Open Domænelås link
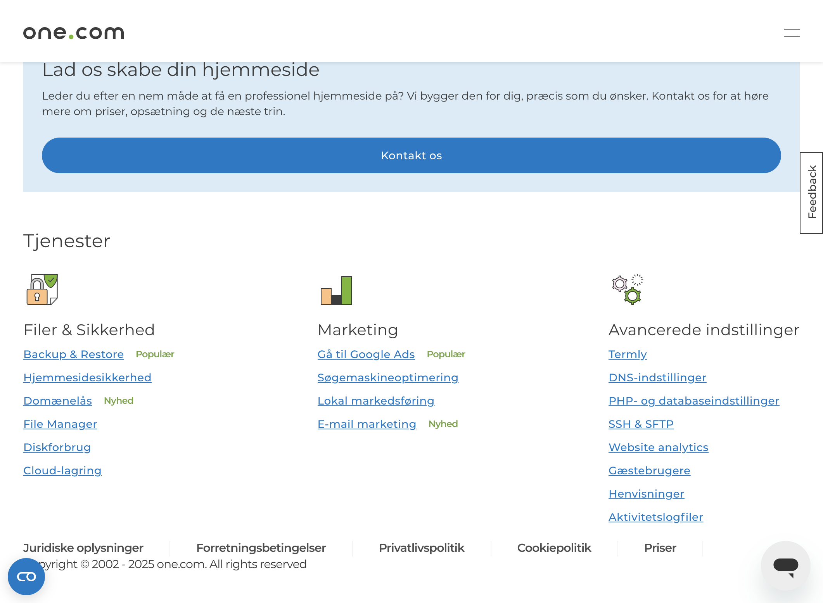 pos(58,401)
